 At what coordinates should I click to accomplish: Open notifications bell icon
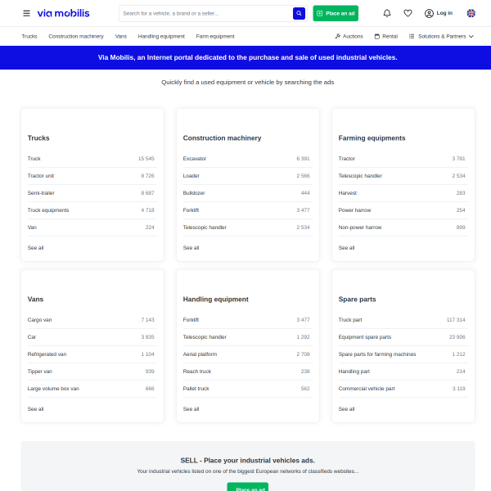coord(387,13)
